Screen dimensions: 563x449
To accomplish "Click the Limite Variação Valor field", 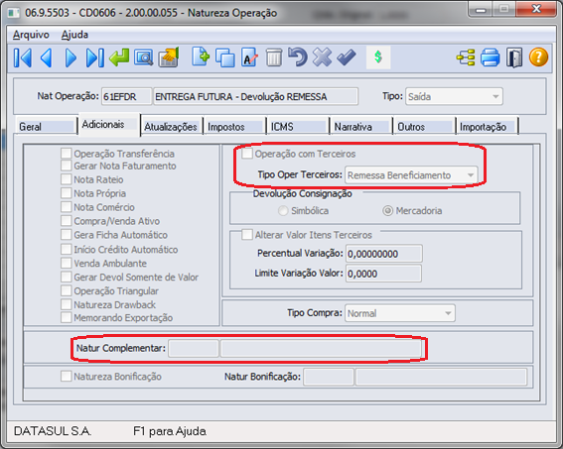I will click(x=383, y=274).
